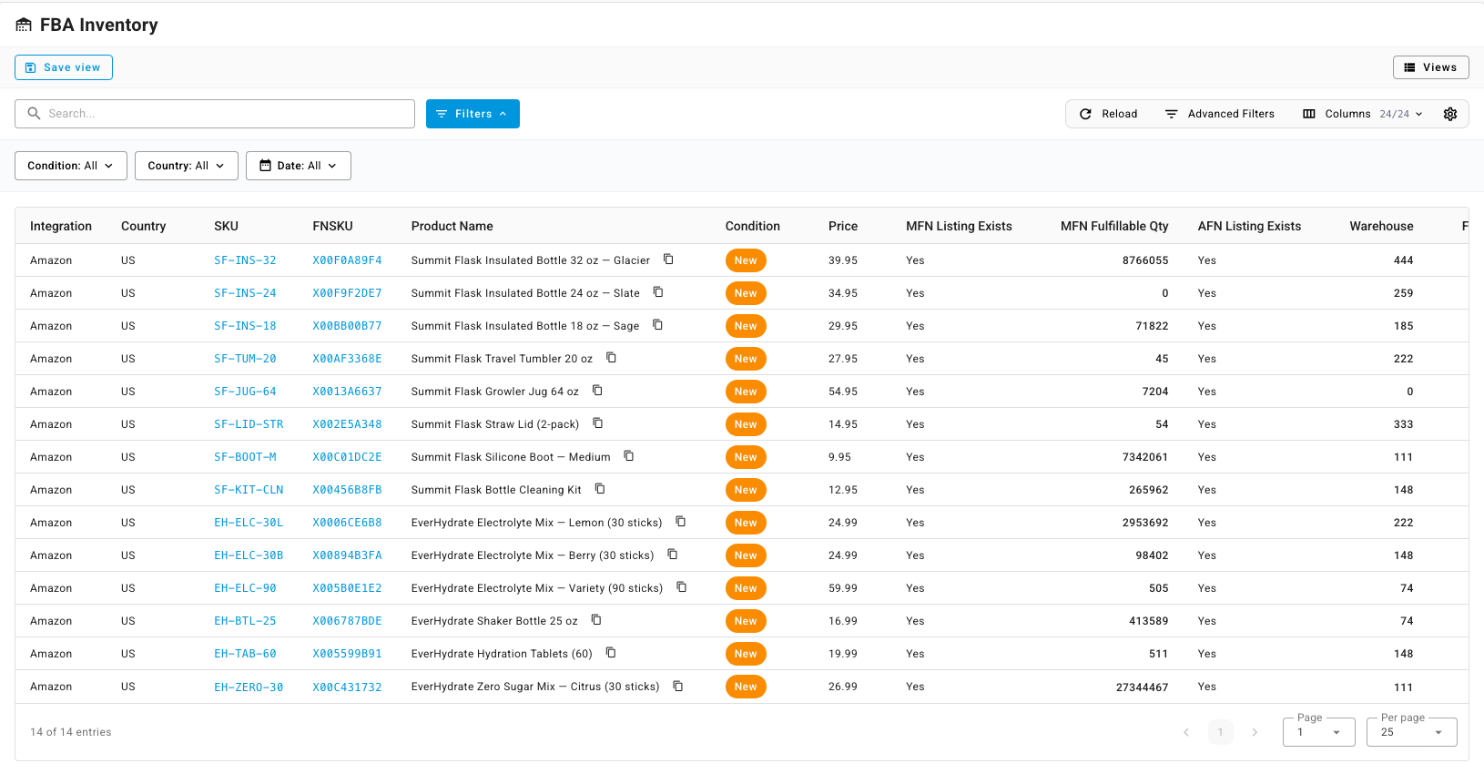The height and width of the screenshot is (774, 1484).
Task: Click the settings gear icon in toolbar
Action: coord(1450,114)
